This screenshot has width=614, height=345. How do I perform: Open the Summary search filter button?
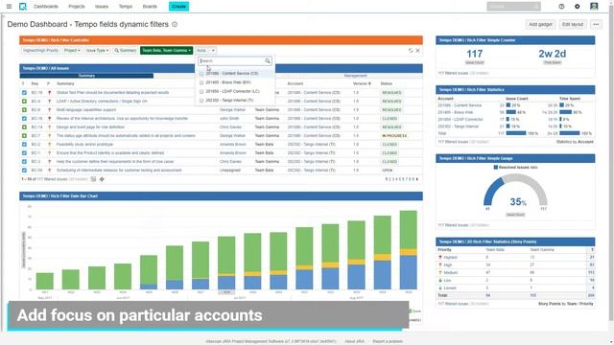click(x=126, y=51)
